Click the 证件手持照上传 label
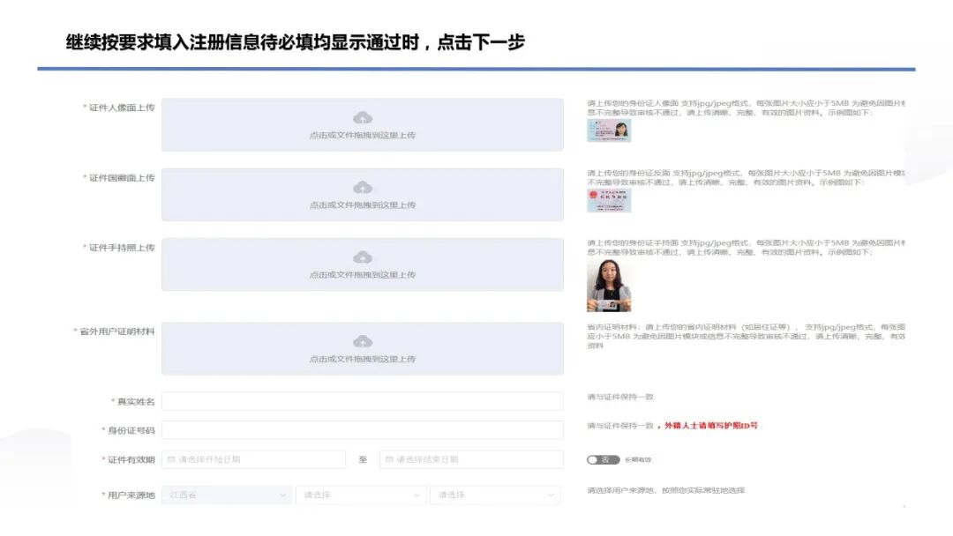The height and width of the screenshot is (536, 953). [x=122, y=248]
